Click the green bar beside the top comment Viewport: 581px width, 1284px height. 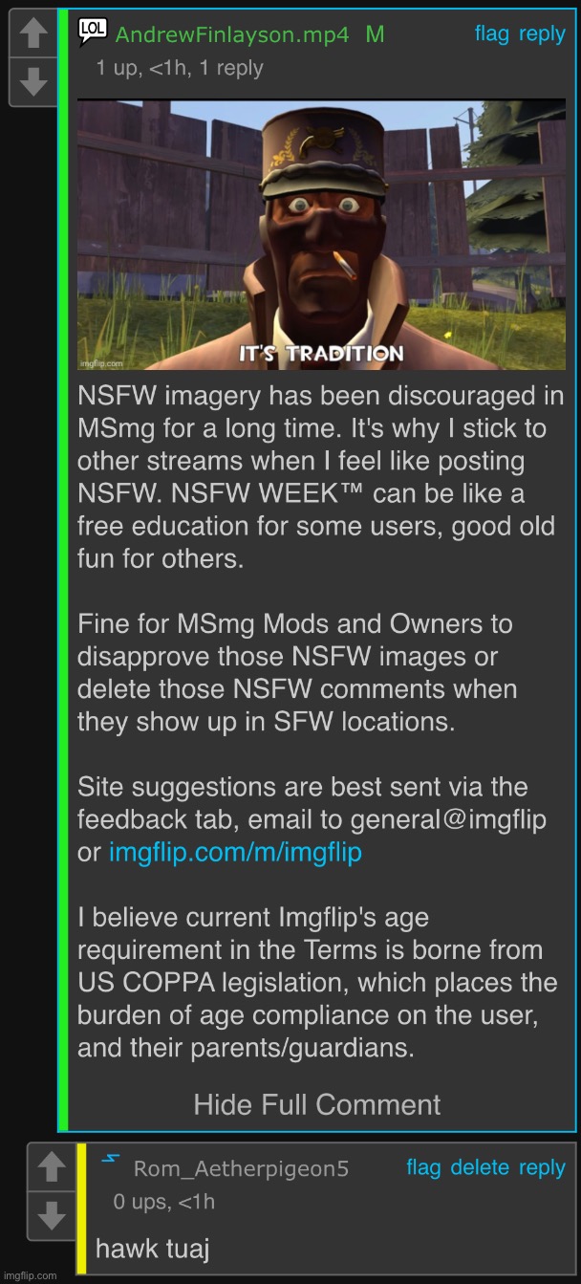63,570
